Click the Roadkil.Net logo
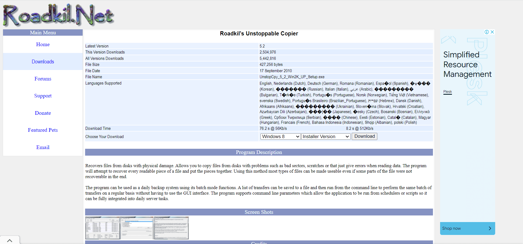 tap(58, 15)
